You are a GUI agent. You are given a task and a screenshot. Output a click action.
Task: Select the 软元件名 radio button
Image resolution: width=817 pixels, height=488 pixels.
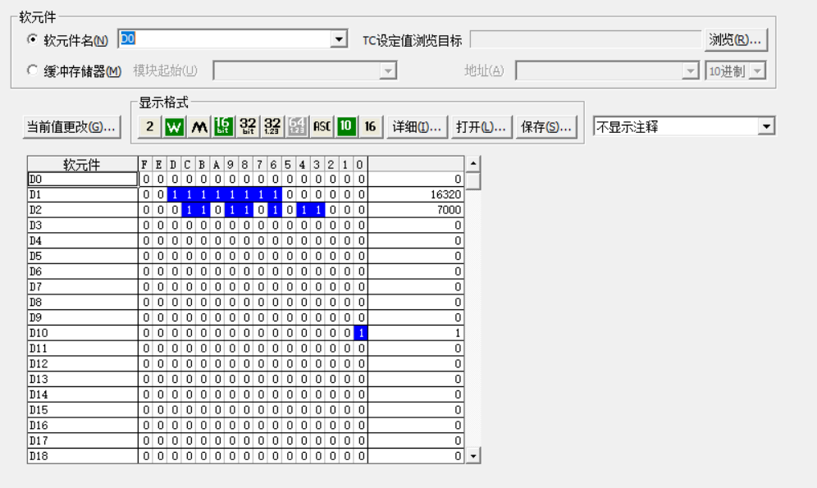click(33, 40)
